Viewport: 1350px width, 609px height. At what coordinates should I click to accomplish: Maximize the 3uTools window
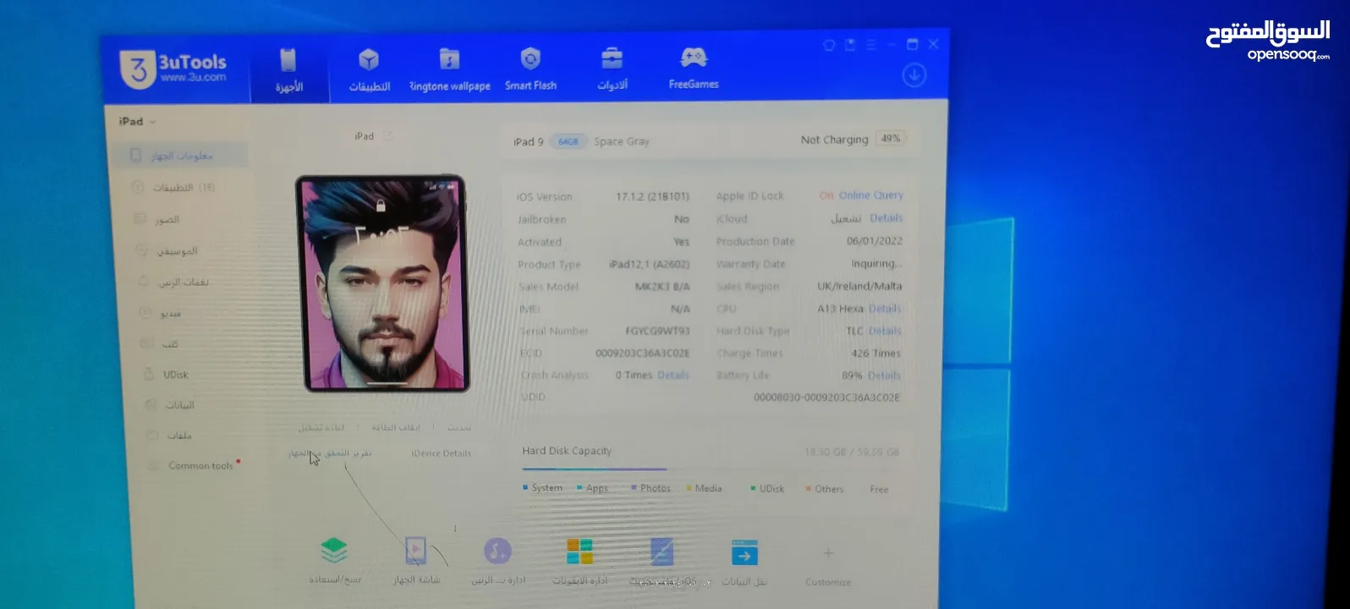[912, 44]
